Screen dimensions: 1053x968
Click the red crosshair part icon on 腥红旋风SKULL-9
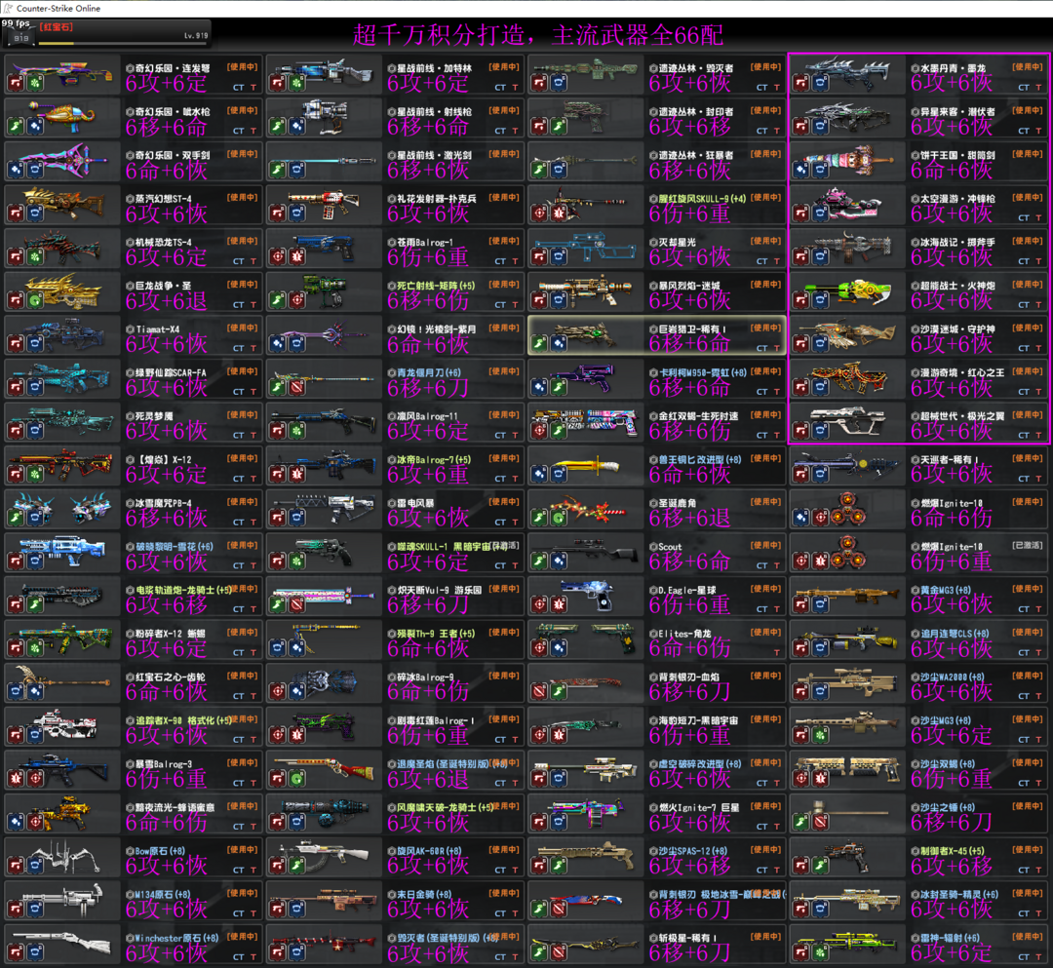[x=539, y=213]
